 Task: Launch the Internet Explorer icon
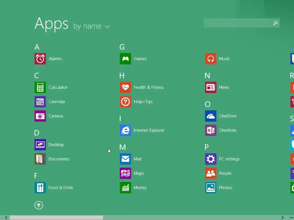click(x=125, y=130)
